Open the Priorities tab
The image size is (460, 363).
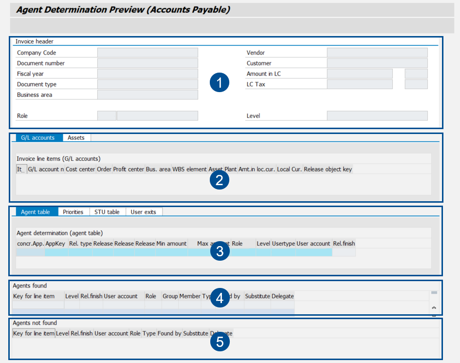tap(73, 212)
